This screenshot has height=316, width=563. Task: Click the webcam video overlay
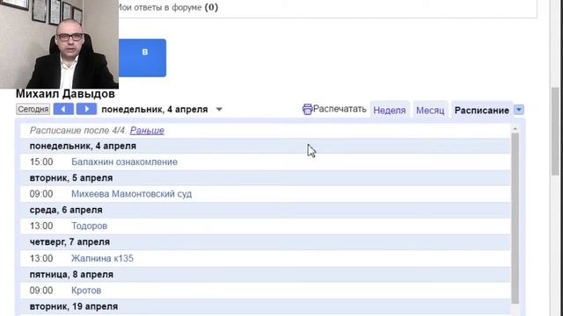tap(59, 44)
